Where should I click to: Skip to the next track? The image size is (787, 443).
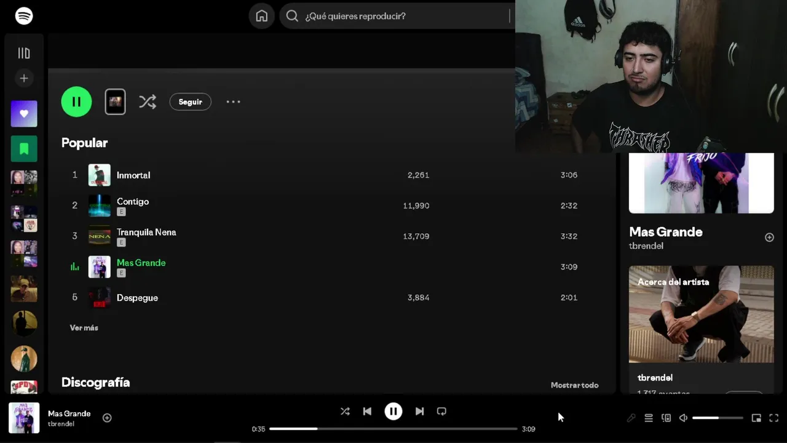click(x=419, y=412)
